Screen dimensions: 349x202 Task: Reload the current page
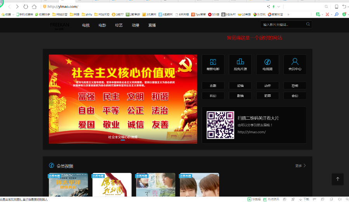coord(26,7)
